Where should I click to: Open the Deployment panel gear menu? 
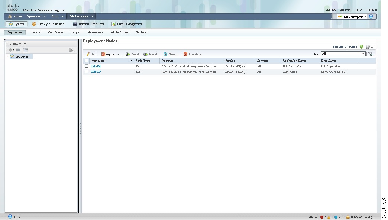72,50
